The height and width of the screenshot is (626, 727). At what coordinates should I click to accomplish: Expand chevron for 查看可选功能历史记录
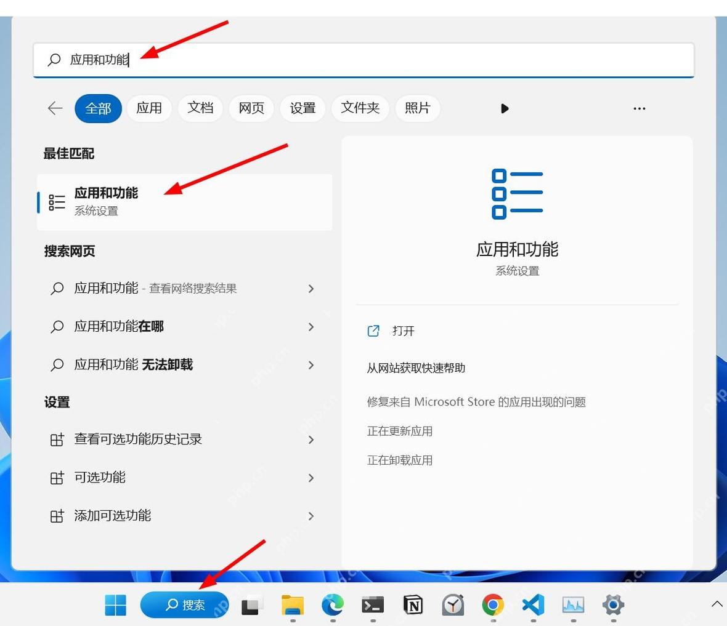pos(311,439)
